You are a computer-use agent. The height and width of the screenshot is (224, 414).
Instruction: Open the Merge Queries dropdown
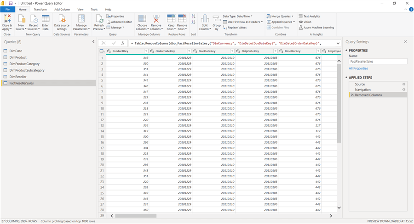click(x=280, y=17)
